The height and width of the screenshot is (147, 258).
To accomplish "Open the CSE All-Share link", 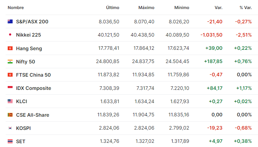I will pos(33,115).
